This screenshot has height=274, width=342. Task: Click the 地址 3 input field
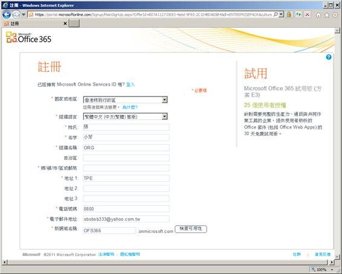pos(126,199)
